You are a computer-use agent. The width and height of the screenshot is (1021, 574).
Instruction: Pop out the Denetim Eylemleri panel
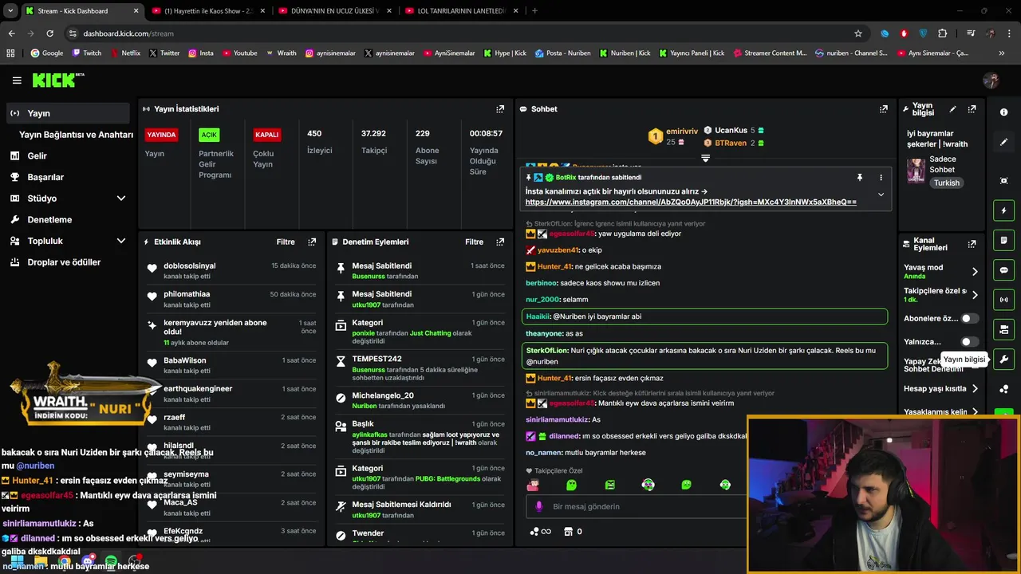click(x=500, y=242)
